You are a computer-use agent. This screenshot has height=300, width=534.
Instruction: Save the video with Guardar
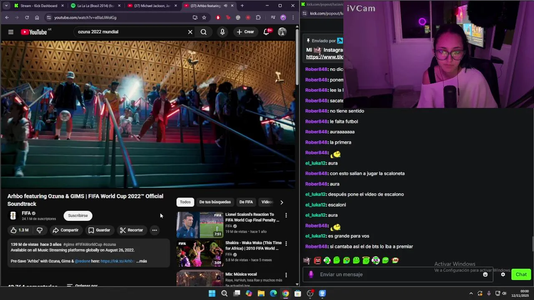99,230
